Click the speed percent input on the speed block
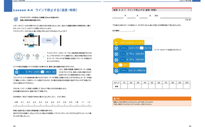This screenshot has width=205, height=127. (141, 48)
